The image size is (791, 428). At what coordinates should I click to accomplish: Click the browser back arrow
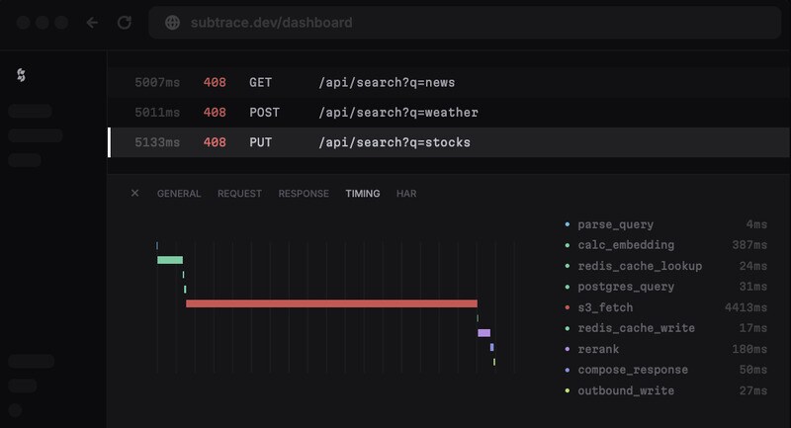click(x=92, y=22)
